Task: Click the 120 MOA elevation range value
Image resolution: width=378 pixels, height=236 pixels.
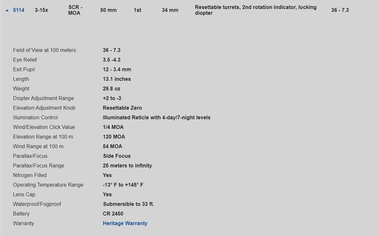Action: pyautogui.click(x=114, y=137)
